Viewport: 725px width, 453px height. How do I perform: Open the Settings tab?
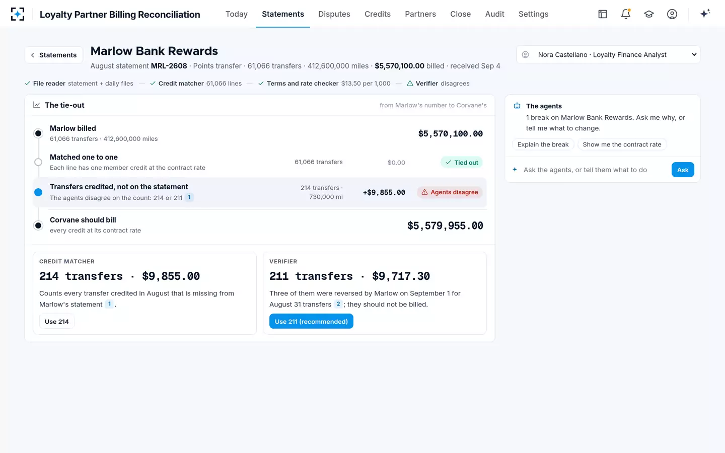[x=534, y=14]
